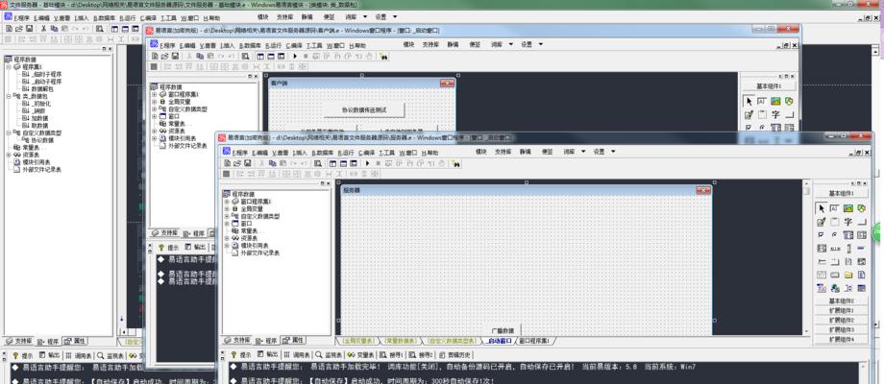
Task: Expand 全局变量 node in server window tree
Action: pyautogui.click(x=227, y=209)
